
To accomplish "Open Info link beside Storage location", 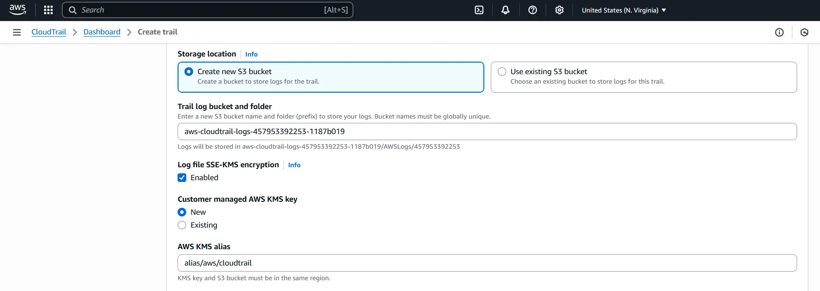I will (251, 54).
